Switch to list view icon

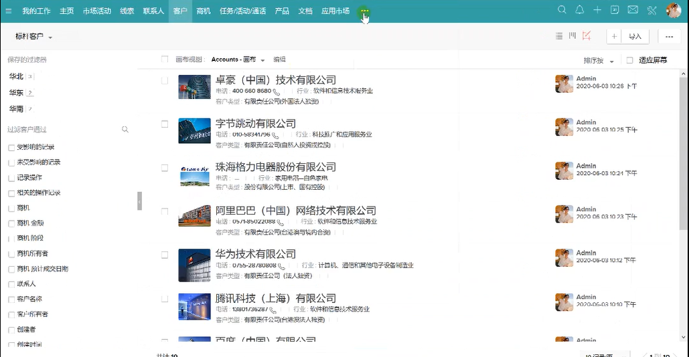(559, 36)
